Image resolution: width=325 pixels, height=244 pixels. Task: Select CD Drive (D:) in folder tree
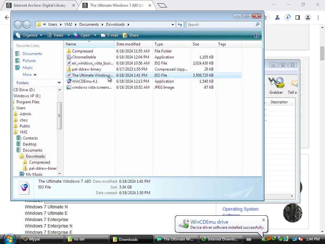click(24, 90)
